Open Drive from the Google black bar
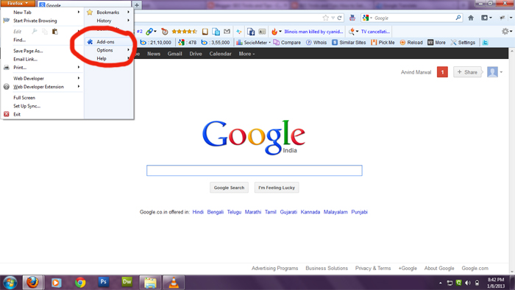 196,54
